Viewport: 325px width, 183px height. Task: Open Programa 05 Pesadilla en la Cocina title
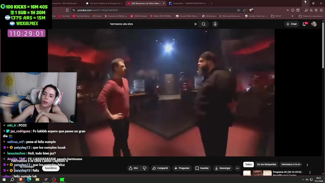pos(288,173)
